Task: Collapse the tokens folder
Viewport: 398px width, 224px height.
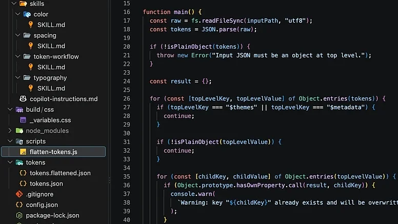Action: 10,162
